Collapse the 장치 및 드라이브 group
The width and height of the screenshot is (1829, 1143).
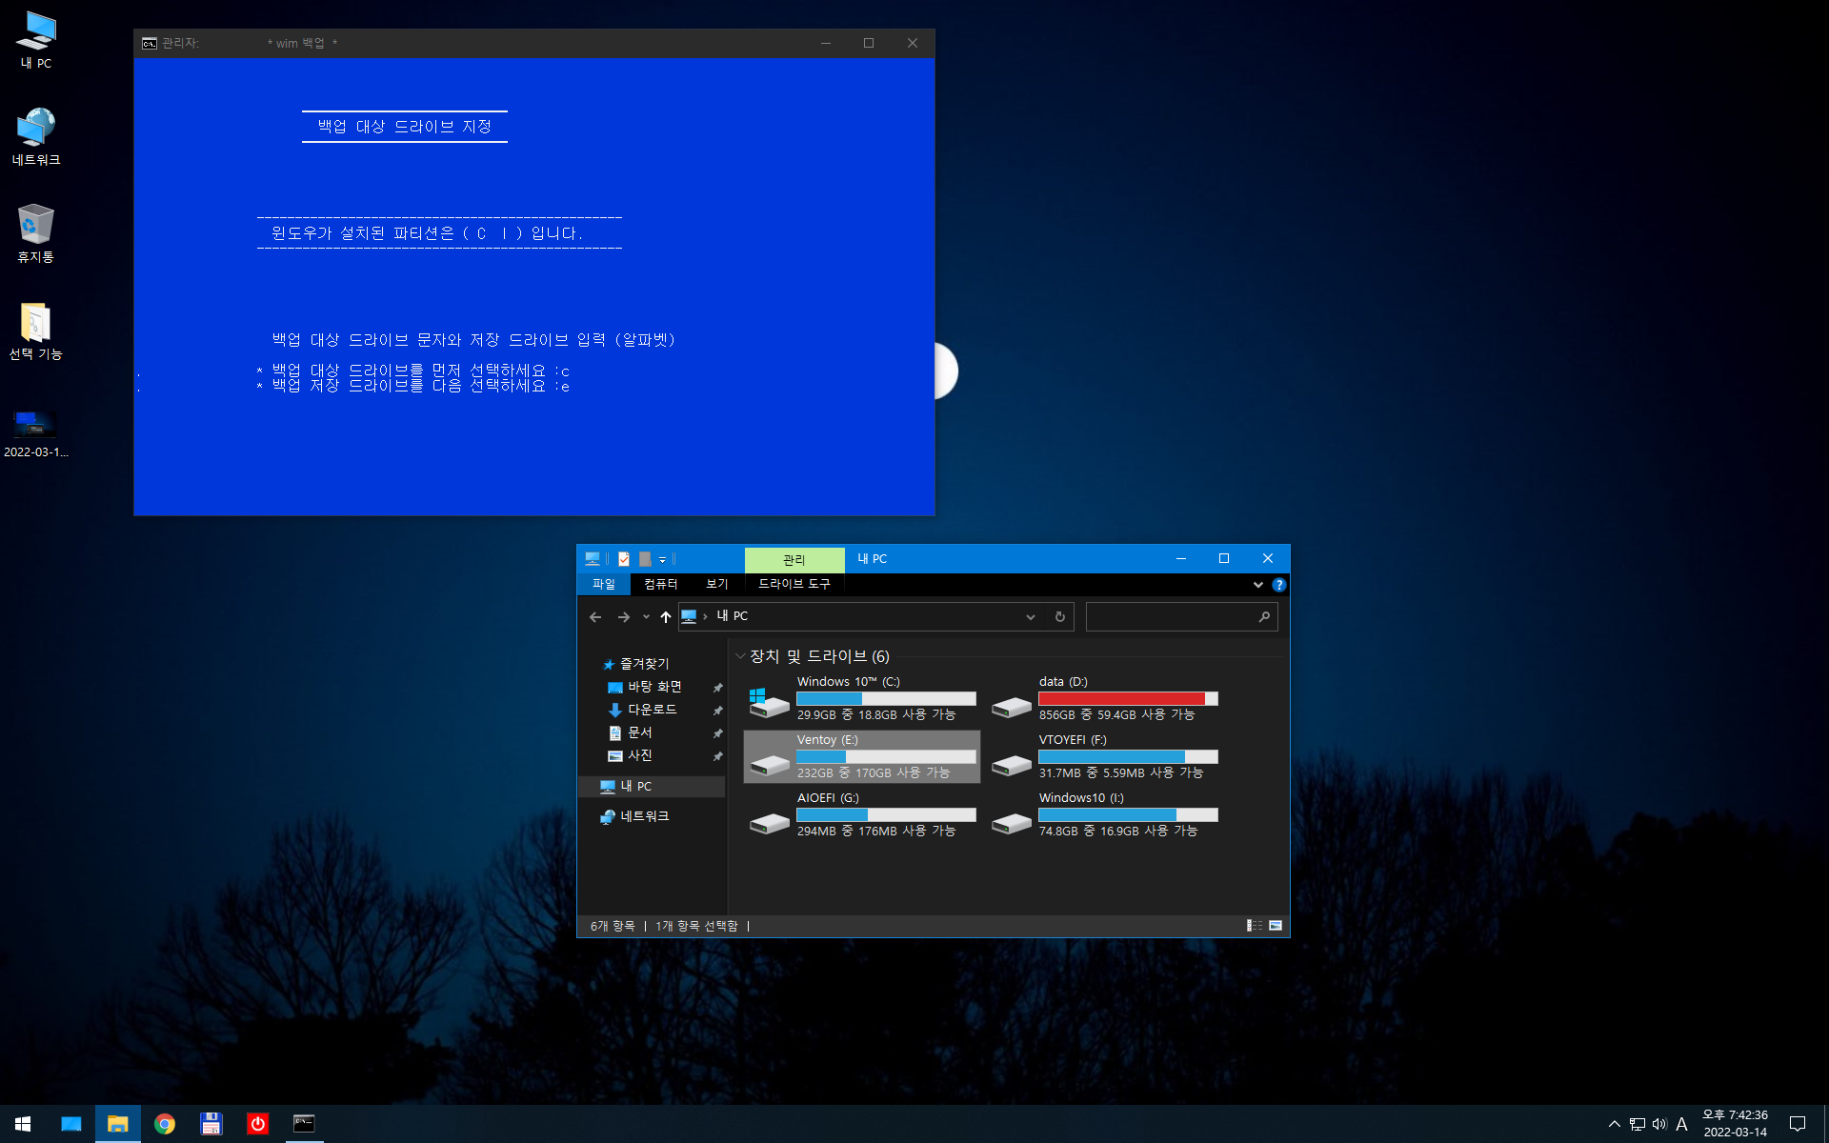(x=740, y=656)
